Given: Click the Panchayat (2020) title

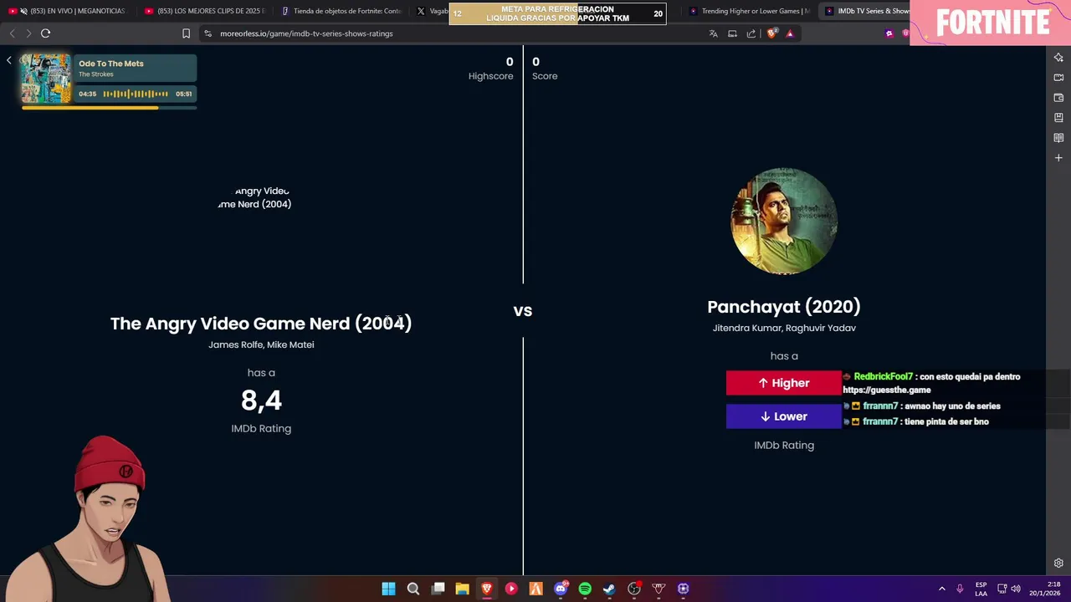Looking at the screenshot, I should pyautogui.click(x=784, y=307).
